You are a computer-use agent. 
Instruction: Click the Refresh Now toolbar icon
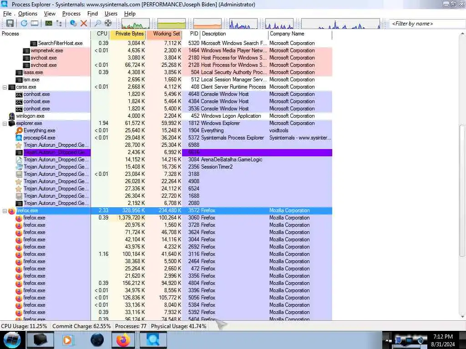(x=24, y=24)
